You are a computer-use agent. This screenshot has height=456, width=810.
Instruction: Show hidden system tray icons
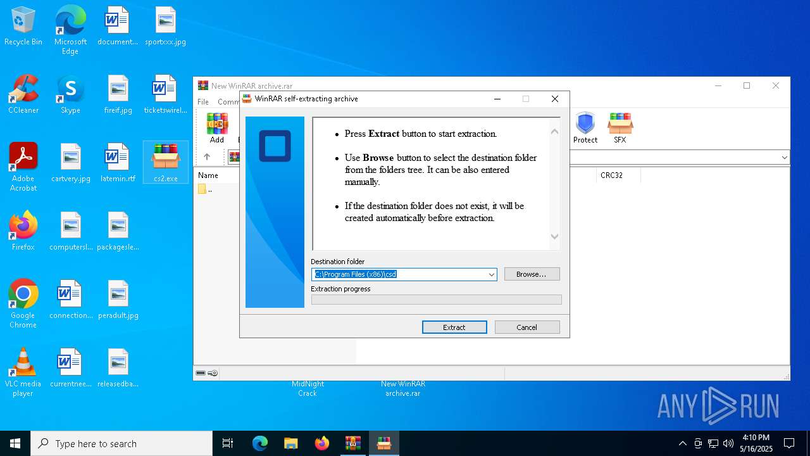point(682,443)
